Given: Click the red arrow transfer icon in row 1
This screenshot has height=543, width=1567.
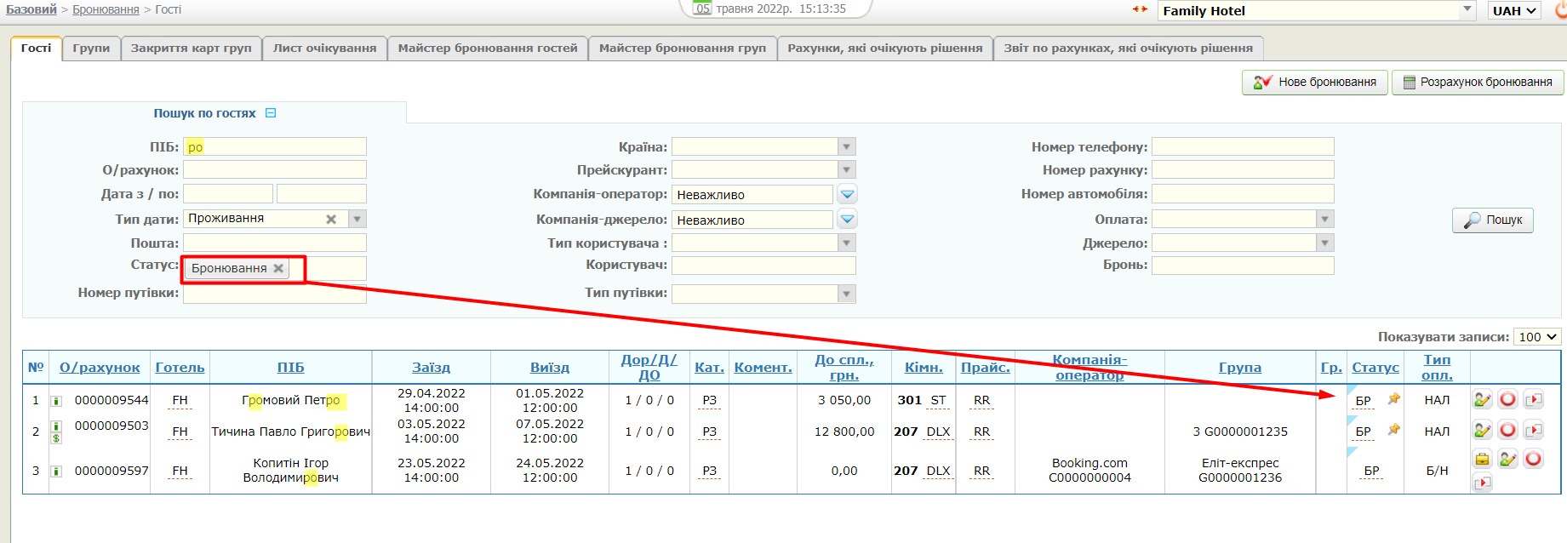Looking at the screenshot, I should click(x=1534, y=399).
